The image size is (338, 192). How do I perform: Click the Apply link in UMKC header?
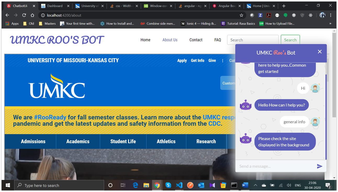click(x=182, y=61)
